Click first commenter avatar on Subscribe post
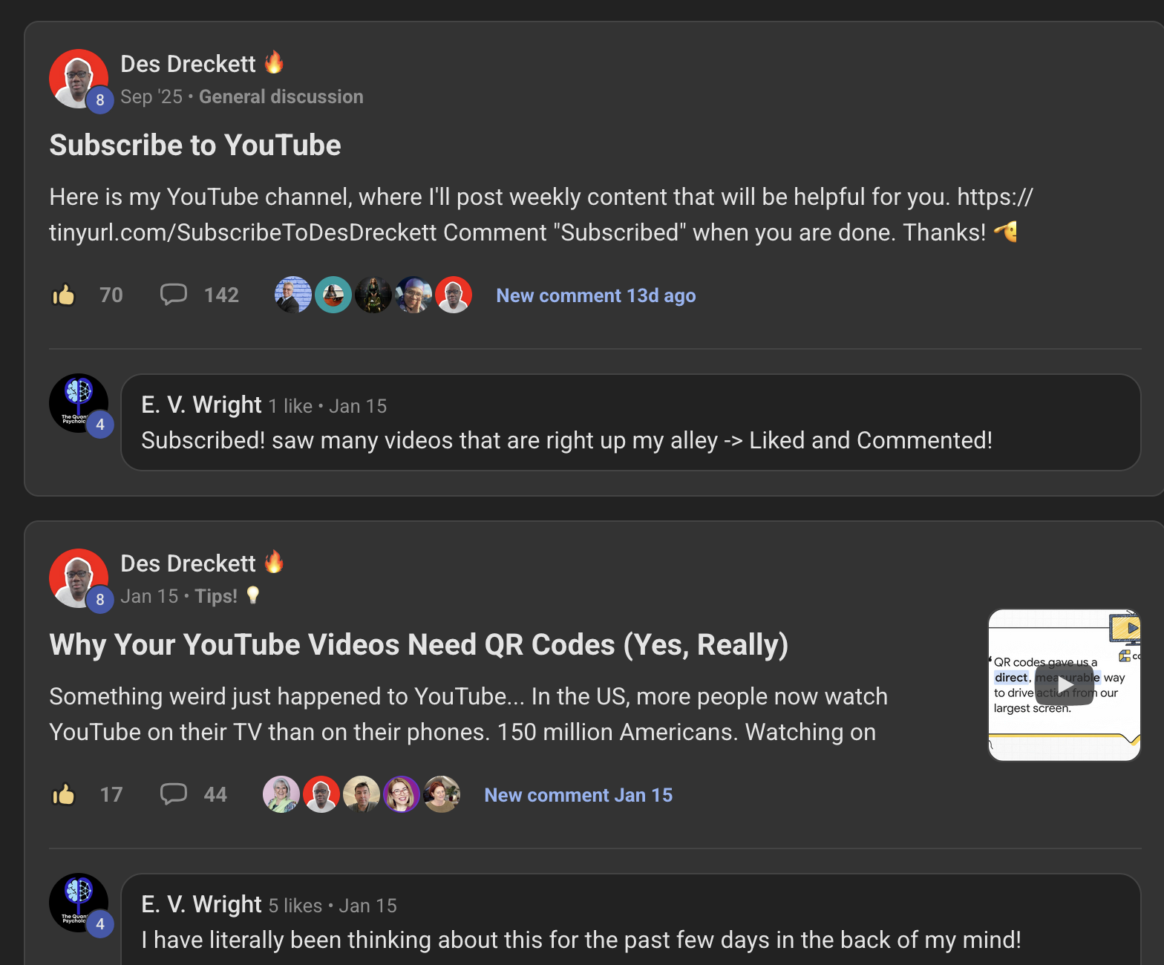 click(292, 295)
